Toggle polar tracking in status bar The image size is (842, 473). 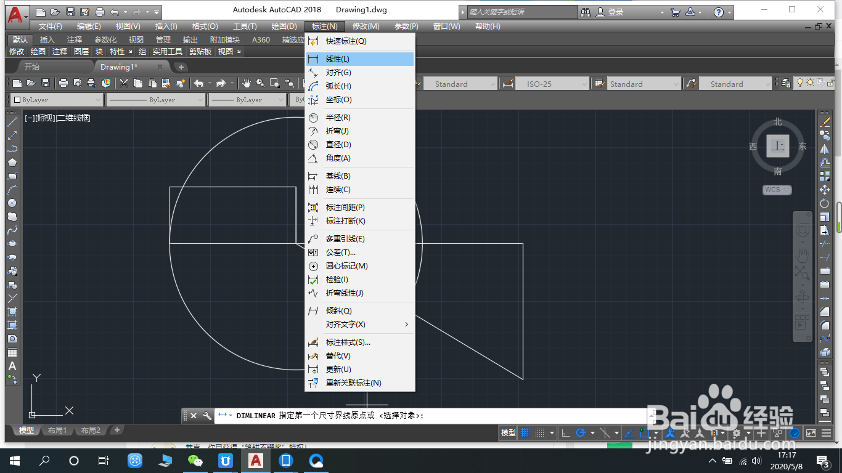[x=580, y=433]
